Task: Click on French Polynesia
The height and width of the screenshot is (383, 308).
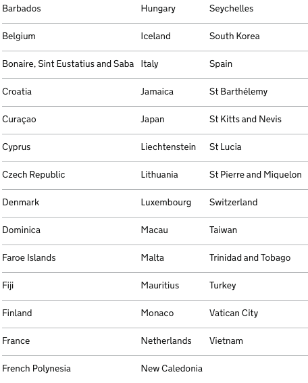Action: point(36,368)
